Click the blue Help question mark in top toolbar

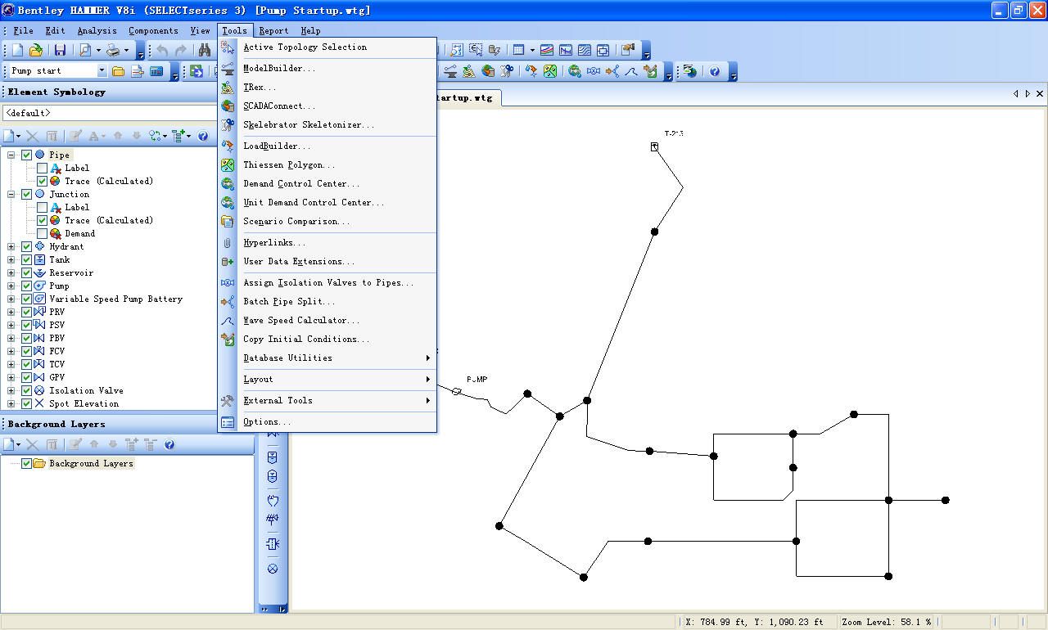[715, 71]
